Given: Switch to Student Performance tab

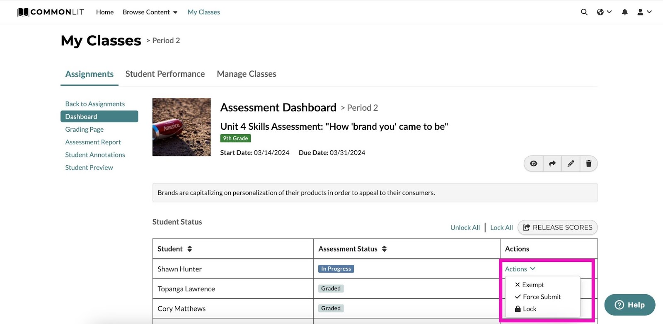Looking at the screenshot, I should coord(165,74).
